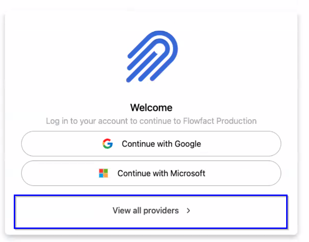Click the View all providers text
Image resolution: width=309 pixels, height=242 pixels.
tap(146, 211)
